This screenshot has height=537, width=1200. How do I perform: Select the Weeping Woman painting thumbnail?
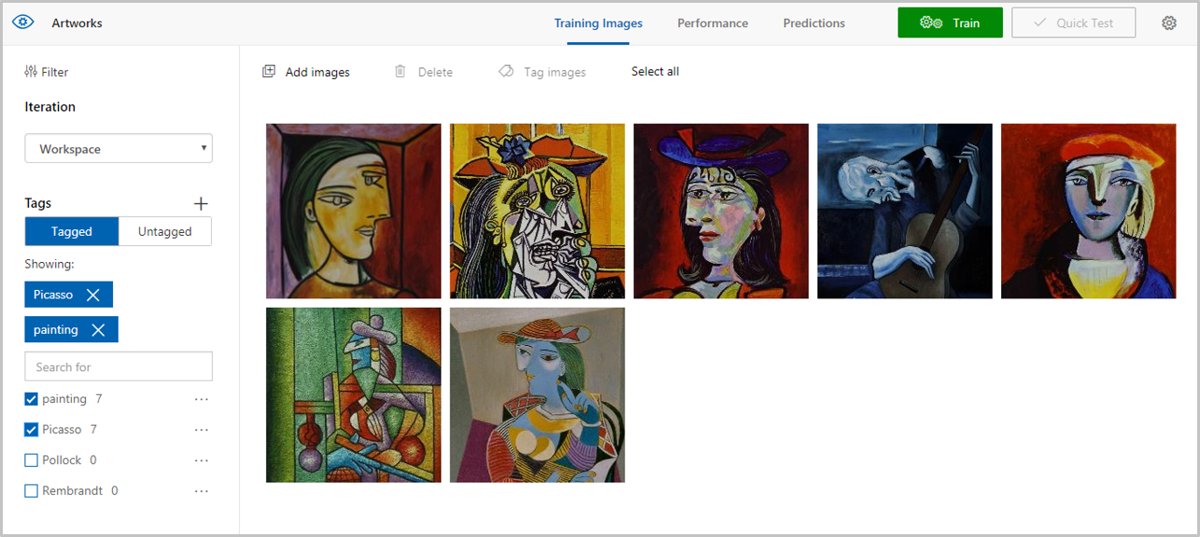(537, 212)
